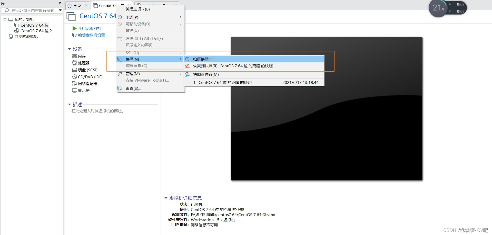Choose 电源(P) menu entry
The height and width of the screenshot is (235, 492).
[x=150, y=17]
